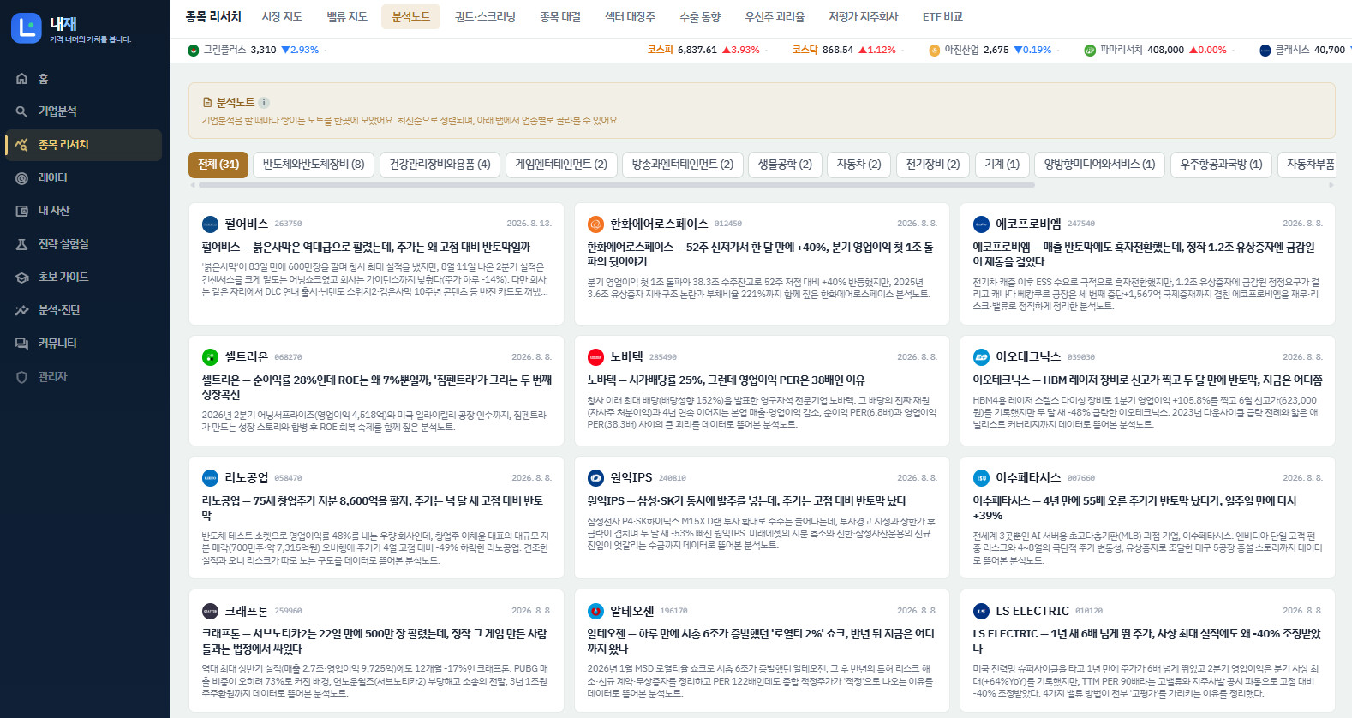1352x718 pixels.
Task: Click the 홈 house icon in sidebar
Action: pos(21,79)
